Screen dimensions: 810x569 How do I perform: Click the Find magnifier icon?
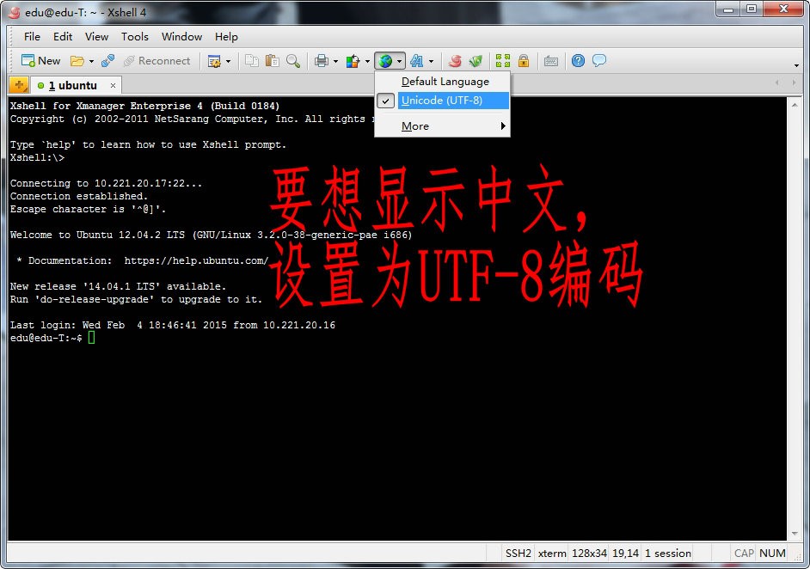[x=293, y=61]
